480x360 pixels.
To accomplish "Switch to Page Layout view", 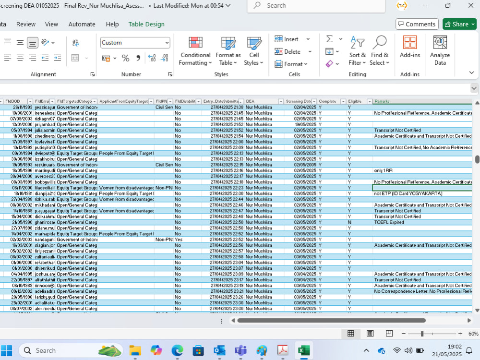I will [370, 334].
